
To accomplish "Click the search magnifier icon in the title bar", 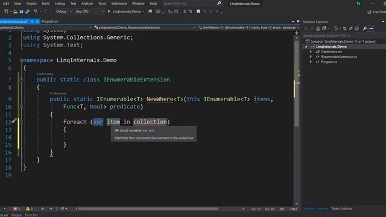I will [x=219, y=3].
